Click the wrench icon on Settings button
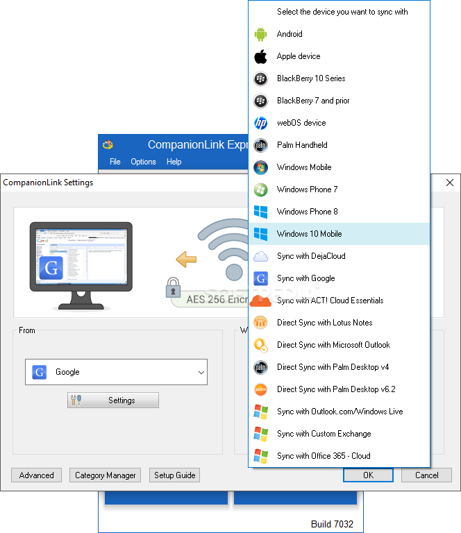461x533 pixels. click(76, 400)
